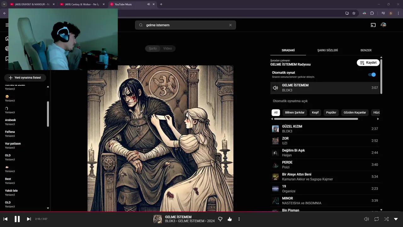Open the Yaktı lele playlist
Screen dimensions: 403x227
click(25, 193)
